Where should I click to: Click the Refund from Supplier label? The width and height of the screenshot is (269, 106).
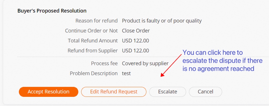pyautogui.click(x=93, y=51)
